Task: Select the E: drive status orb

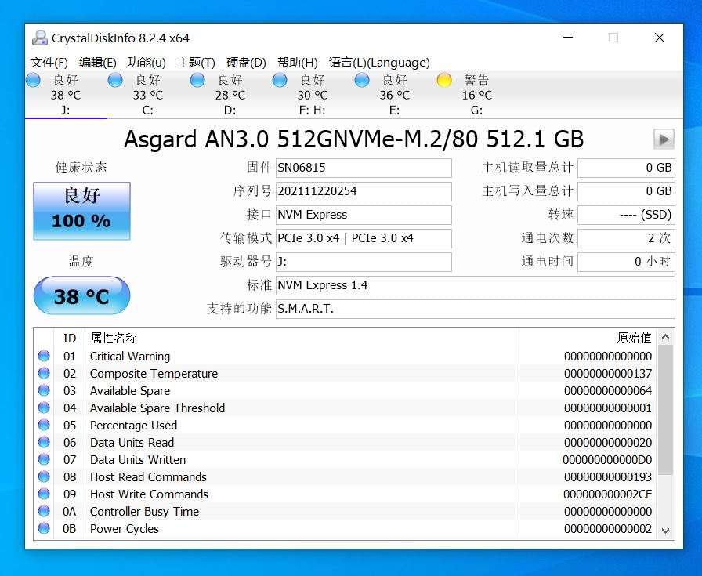Action: pos(362,80)
